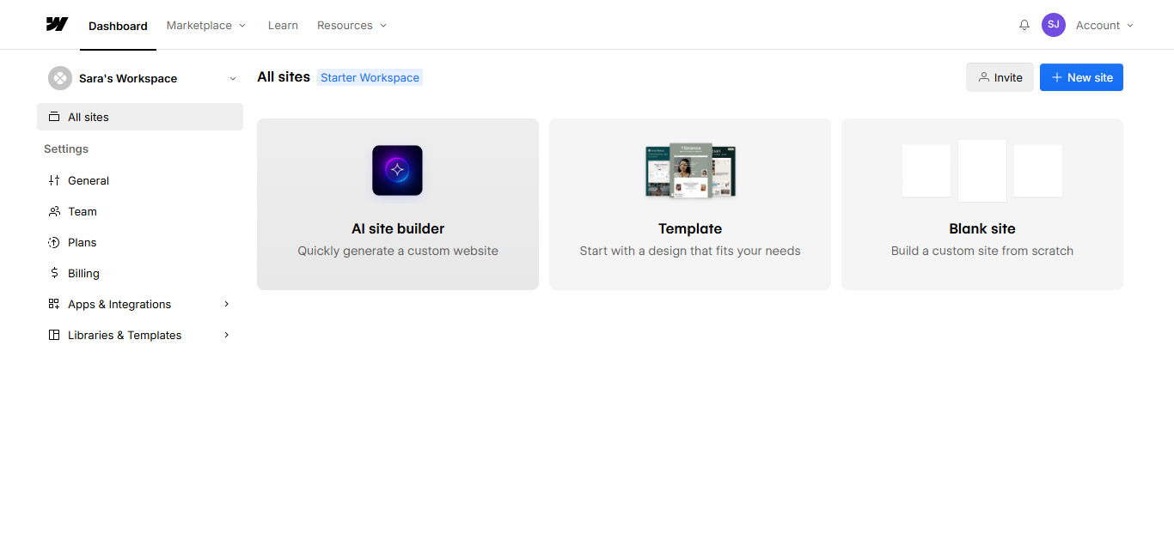Click the Billing dollar icon
This screenshot has height=546, width=1174.
tap(54, 273)
